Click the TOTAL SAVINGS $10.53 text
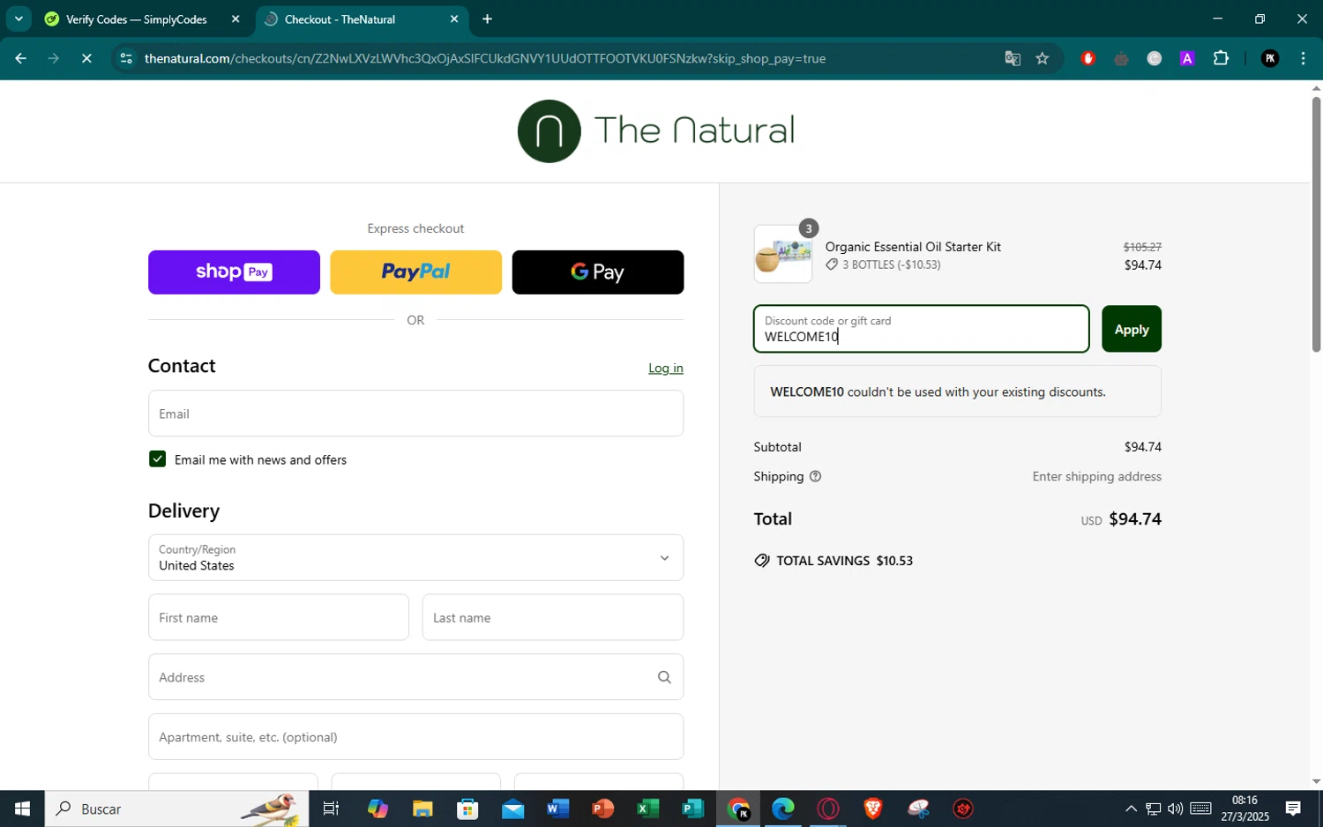Viewport: 1323px width, 827px height. [x=844, y=561]
